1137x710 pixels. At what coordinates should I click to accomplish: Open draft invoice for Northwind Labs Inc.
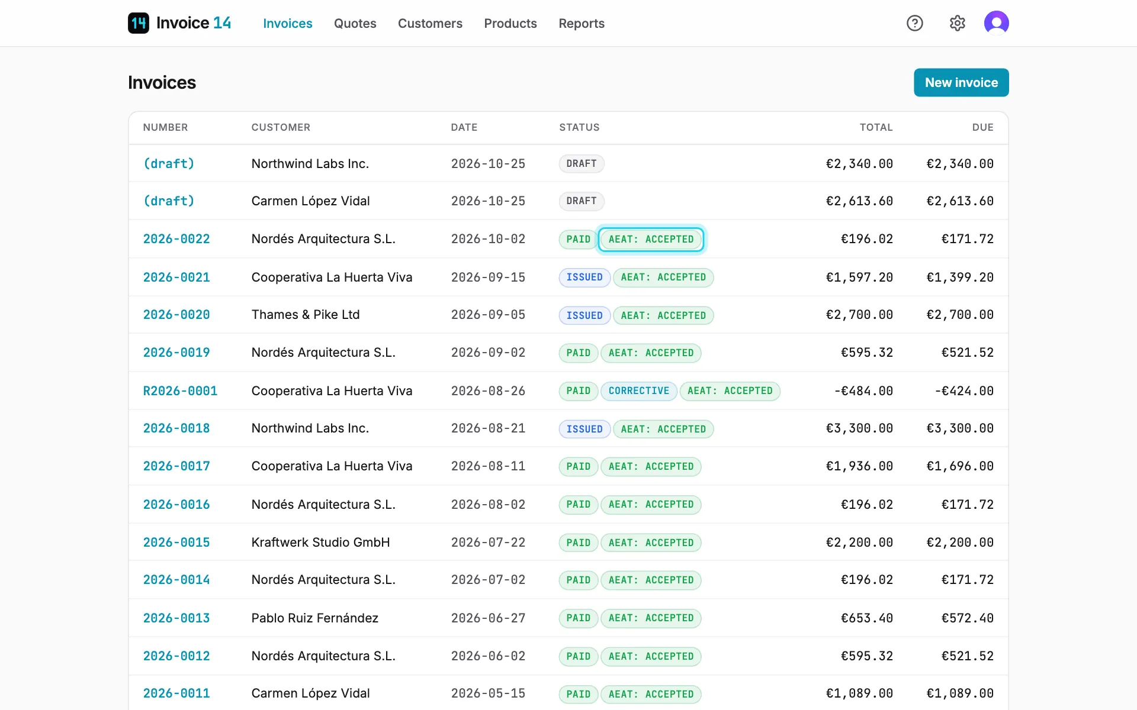(169, 163)
